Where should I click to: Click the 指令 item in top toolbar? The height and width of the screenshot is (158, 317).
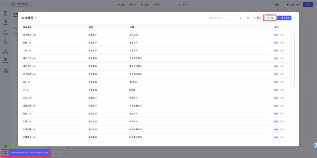coord(157,5)
